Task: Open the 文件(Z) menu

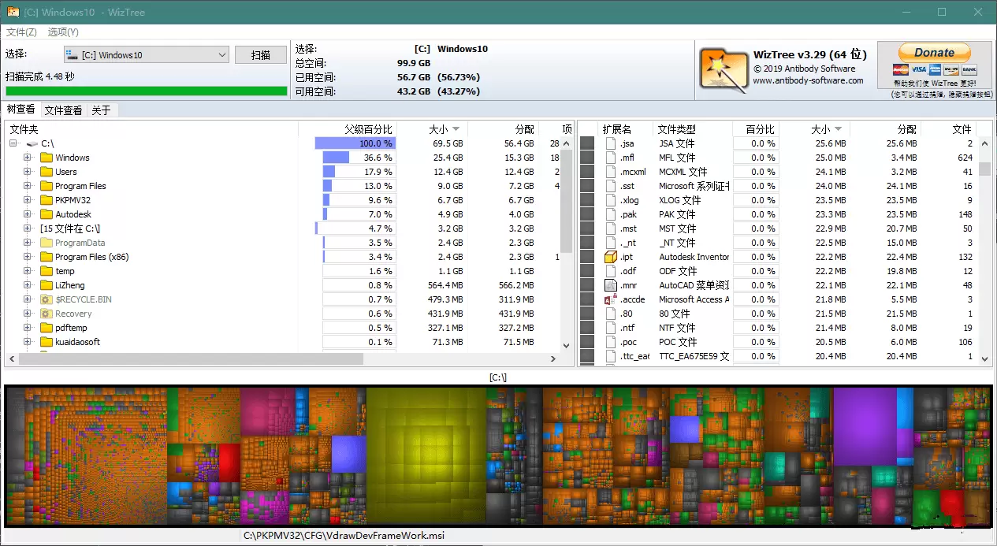Action: [x=21, y=32]
